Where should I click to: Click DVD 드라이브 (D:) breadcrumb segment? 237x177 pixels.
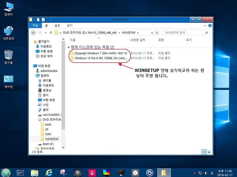pyautogui.click(x=90, y=33)
